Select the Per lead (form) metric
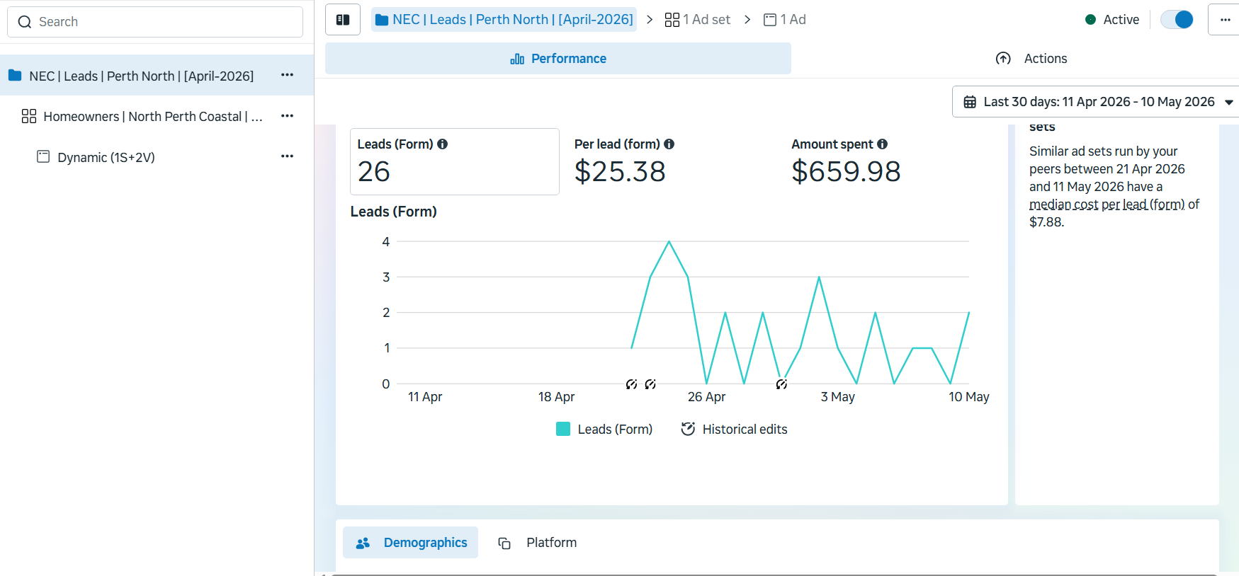Viewport: 1239px width, 576px height. click(x=672, y=161)
